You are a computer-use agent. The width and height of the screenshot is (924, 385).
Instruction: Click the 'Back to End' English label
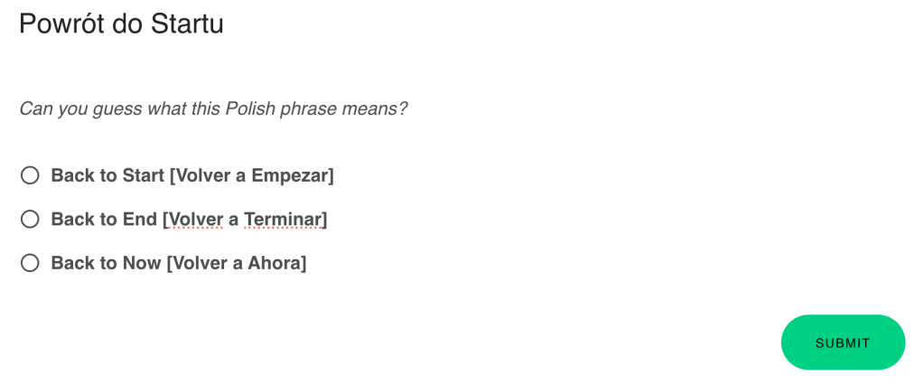click(104, 219)
